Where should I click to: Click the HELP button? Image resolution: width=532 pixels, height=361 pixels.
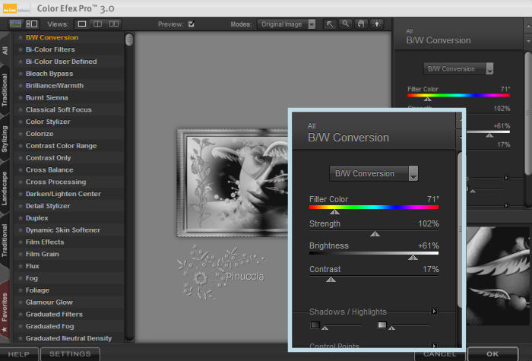pyautogui.click(x=19, y=354)
